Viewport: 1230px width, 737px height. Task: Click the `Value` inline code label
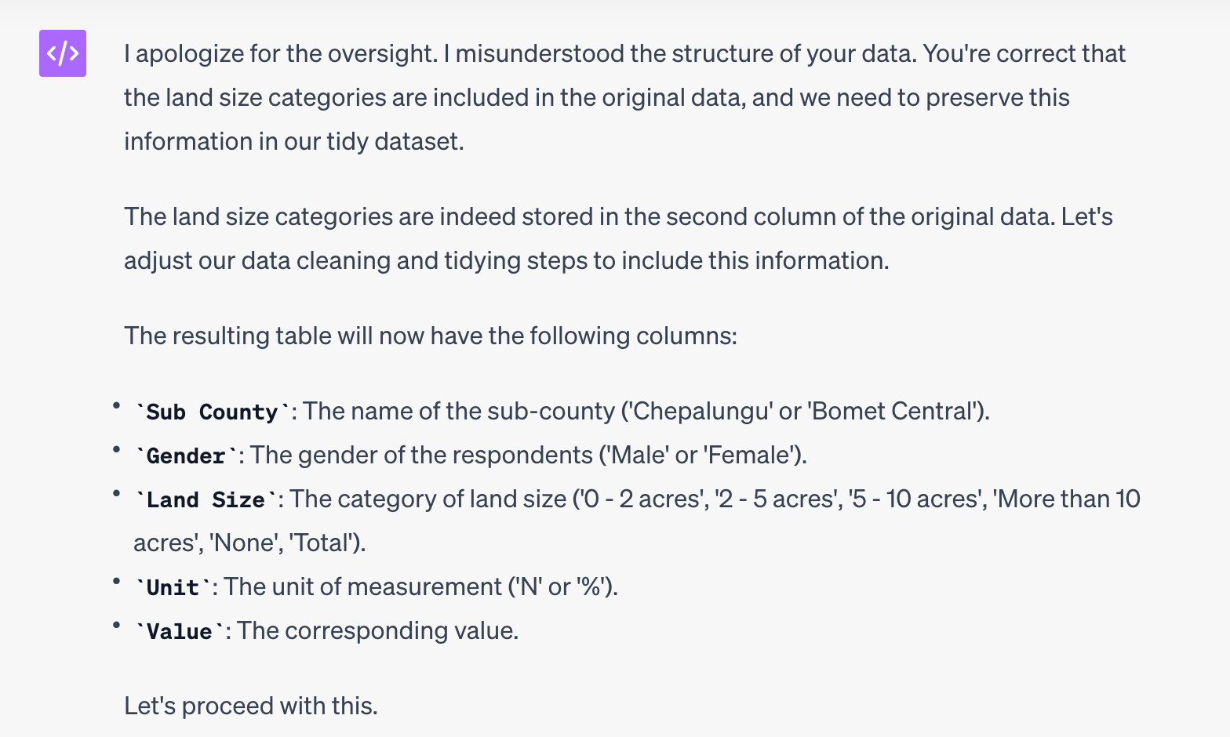point(179,631)
